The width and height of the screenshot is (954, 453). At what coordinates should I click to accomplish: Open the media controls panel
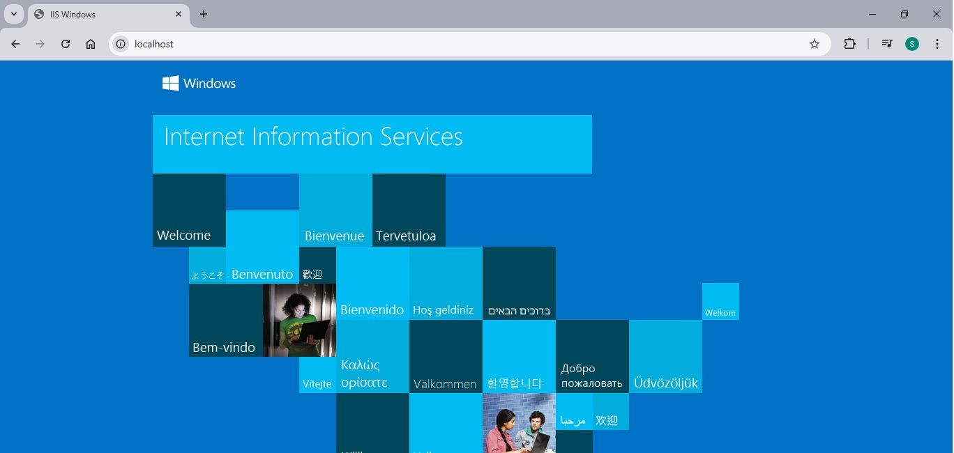[886, 43]
